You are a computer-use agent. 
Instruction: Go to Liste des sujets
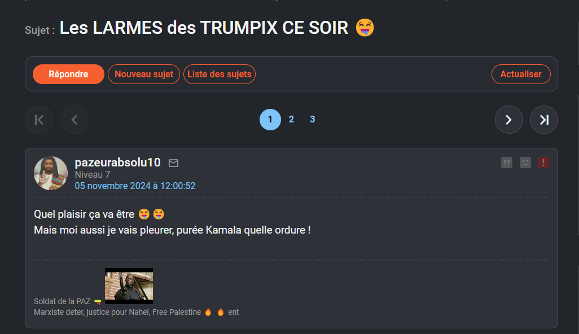pos(220,74)
